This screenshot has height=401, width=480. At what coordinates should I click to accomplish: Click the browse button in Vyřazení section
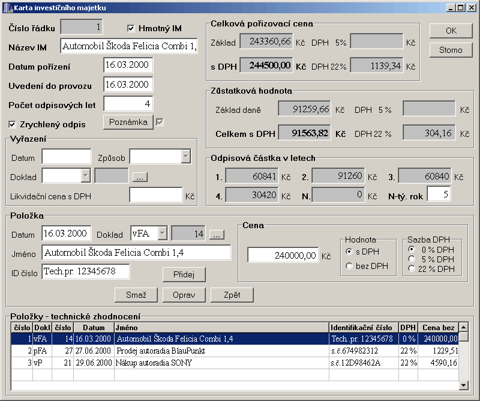140,177
